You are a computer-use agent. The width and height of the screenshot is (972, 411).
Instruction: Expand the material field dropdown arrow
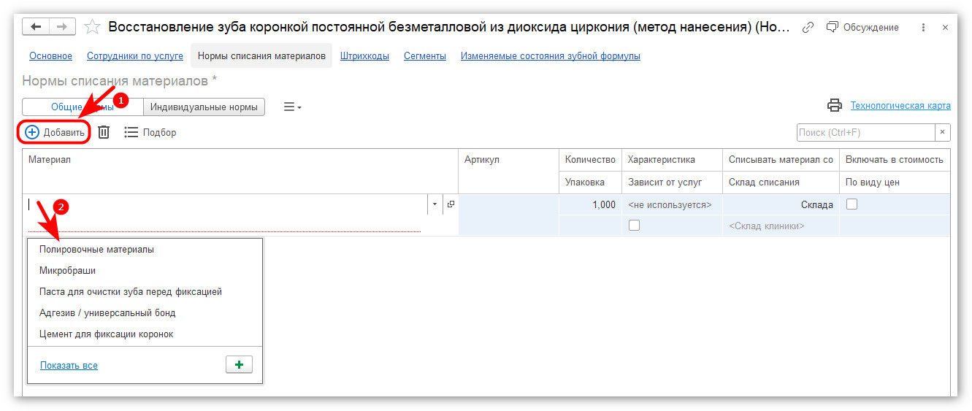click(x=435, y=204)
